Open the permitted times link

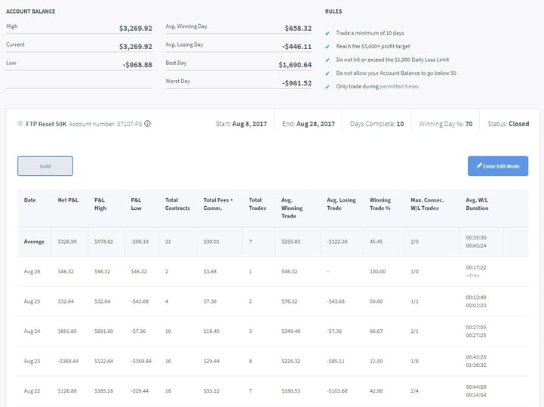coord(399,87)
